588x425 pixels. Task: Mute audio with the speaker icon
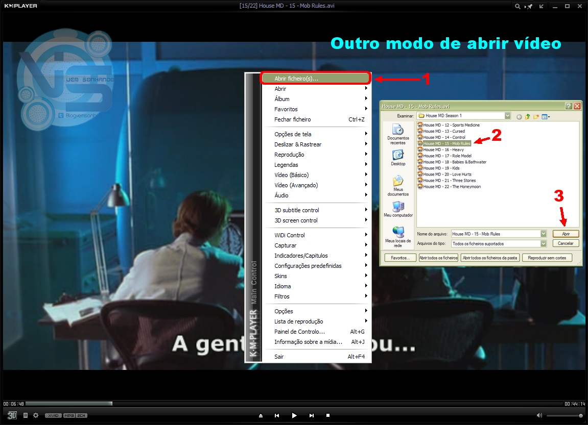(x=539, y=415)
